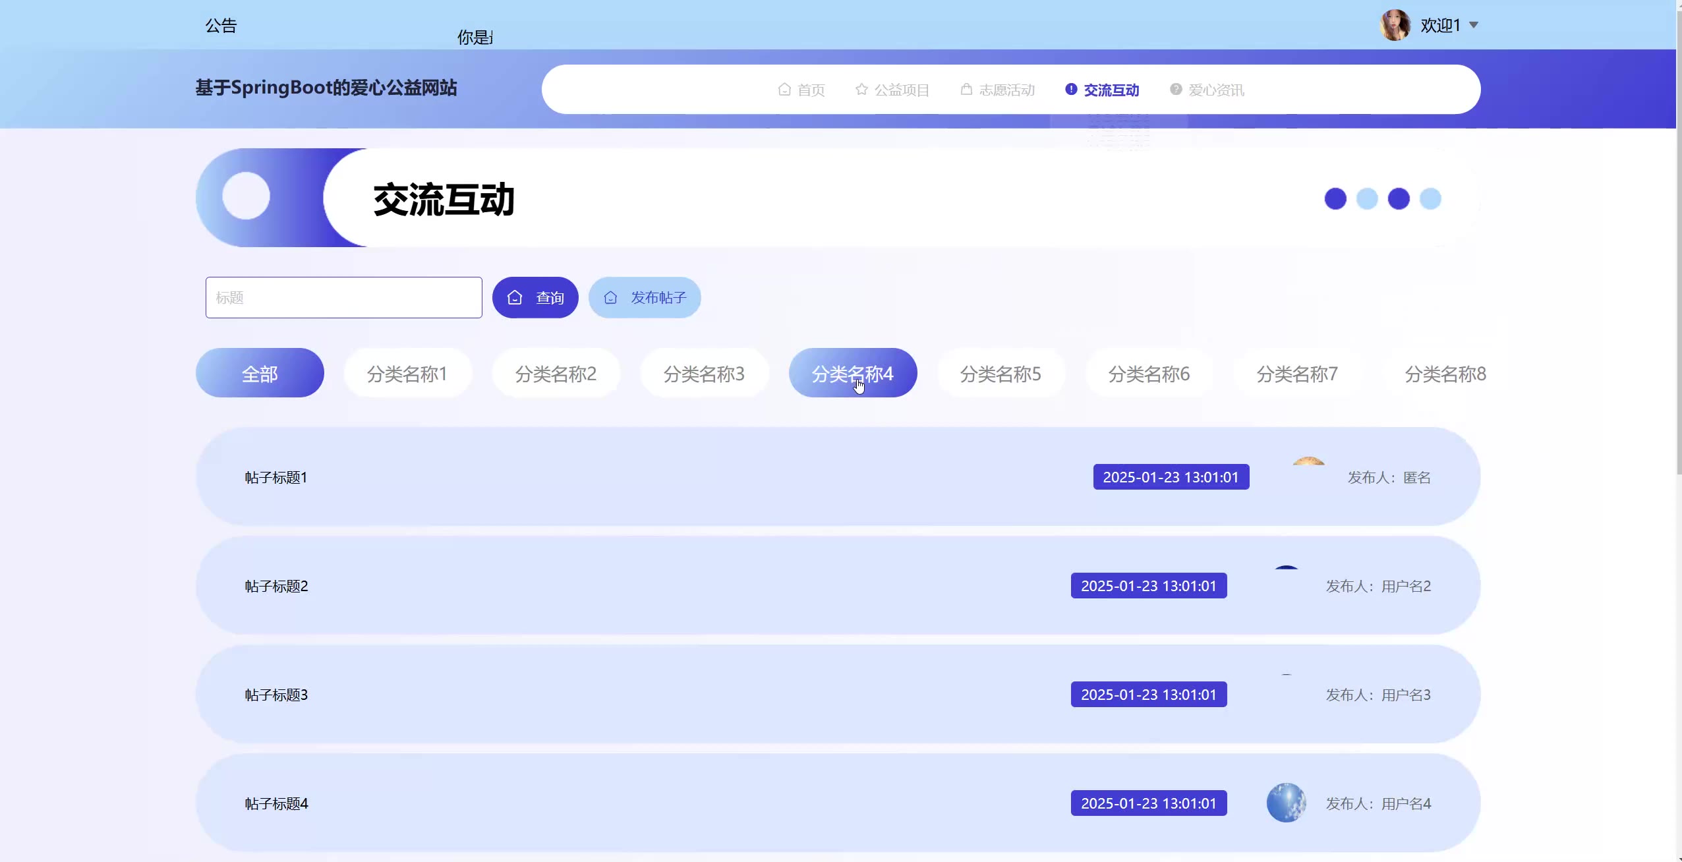
Task: Focus the 标题 search input field
Action: (343, 298)
